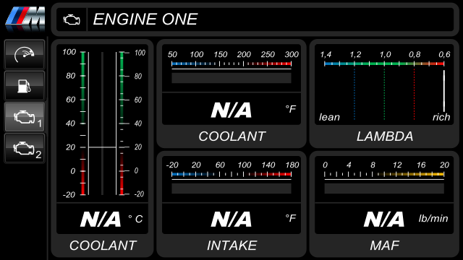Click the INTAKE label
This screenshot has width=463, height=260.
231,246
